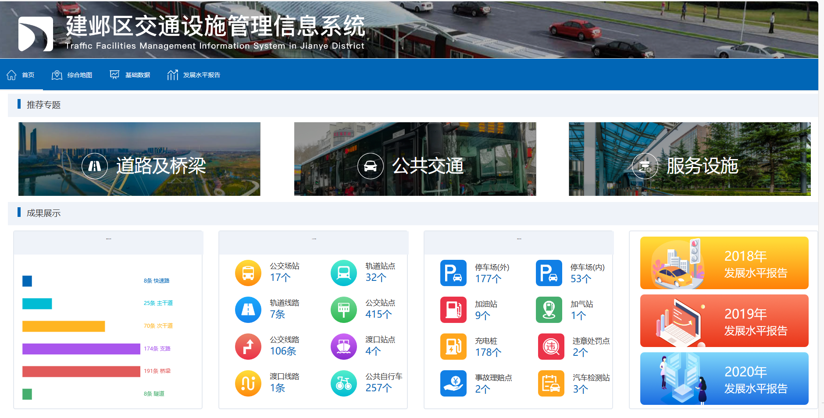The height and width of the screenshot is (418, 824).
Task: Click the '8条 隧道' label
Action: 154,394
